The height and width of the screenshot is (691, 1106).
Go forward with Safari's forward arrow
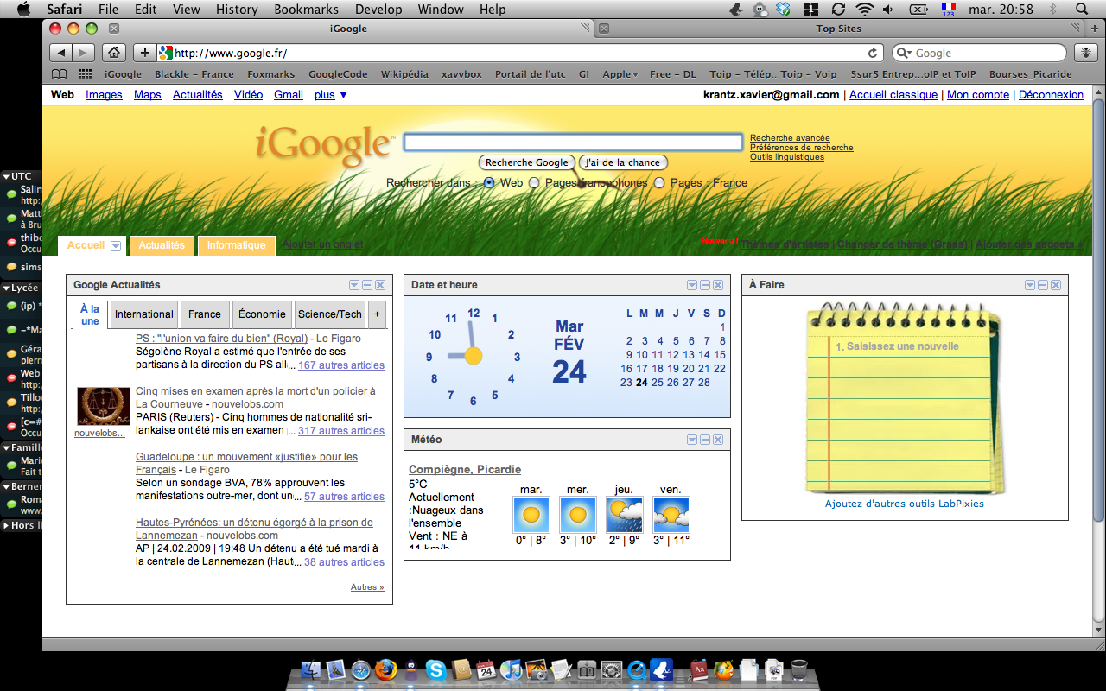(x=84, y=53)
